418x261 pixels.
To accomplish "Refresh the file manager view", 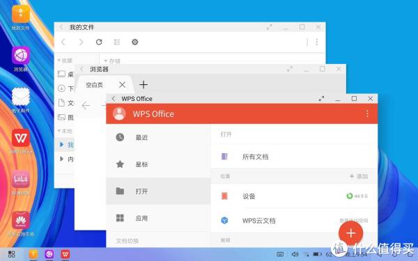I will [x=99, y=42].
